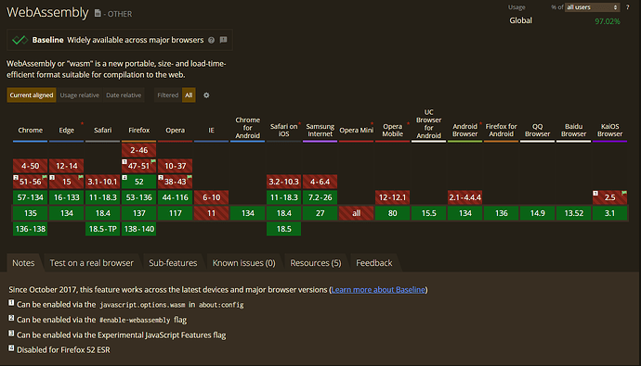The height and width of the screenshot is (366, 641).
Task: Select the Current aligned button
Action: (32, 95)
